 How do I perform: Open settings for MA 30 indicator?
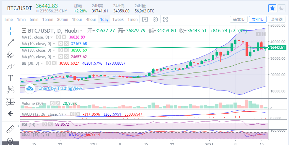(x=60, y=50)
